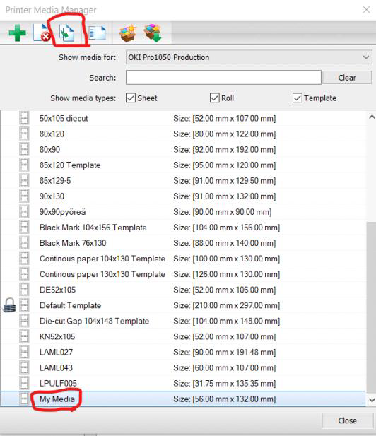Select the 80x120 media entry

(x=183, y=134)
